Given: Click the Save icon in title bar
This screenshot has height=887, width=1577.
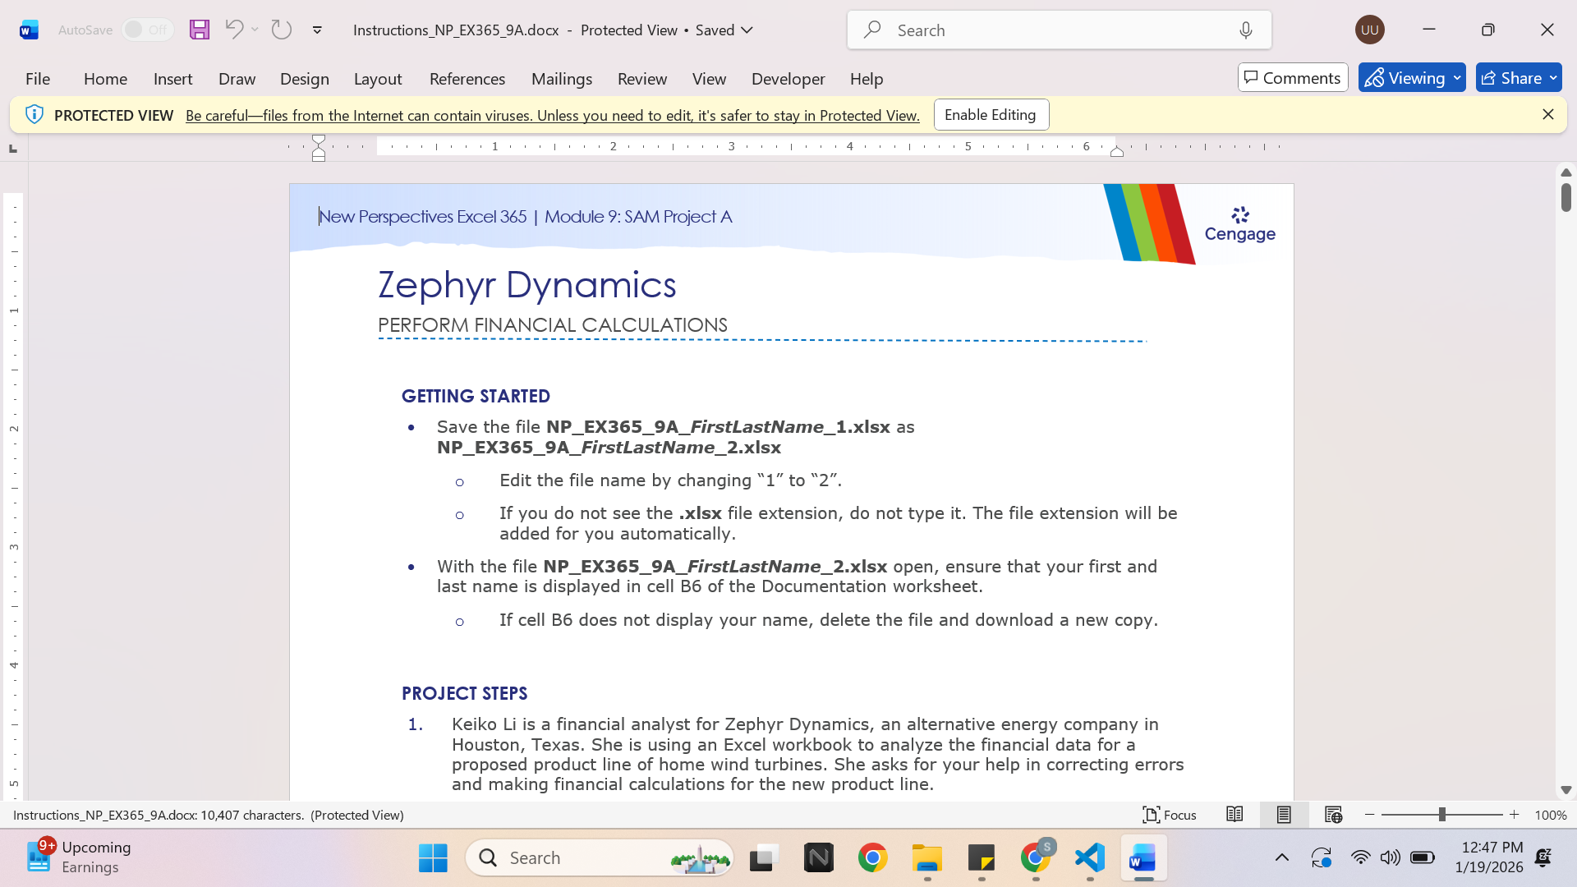Looking at the screenshot, I should [200, 30].
